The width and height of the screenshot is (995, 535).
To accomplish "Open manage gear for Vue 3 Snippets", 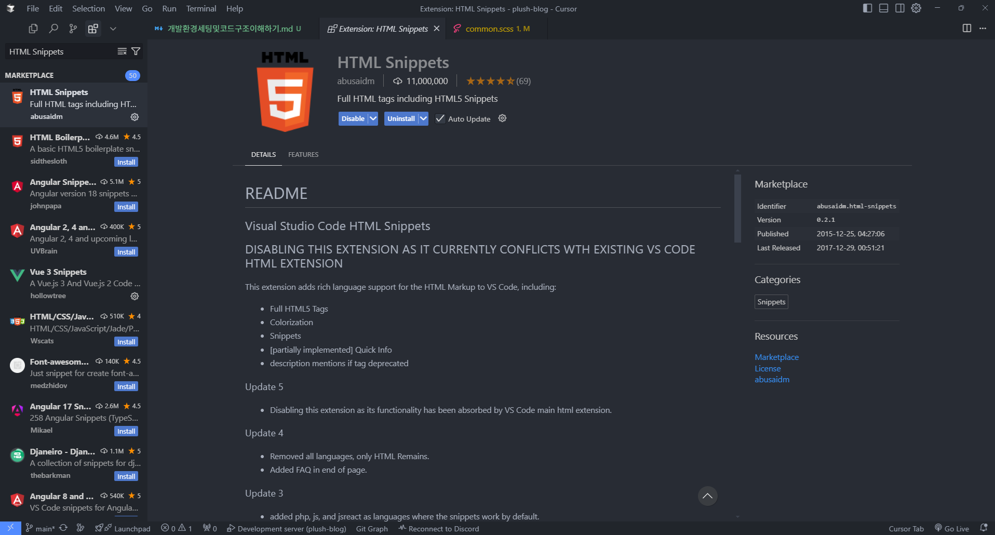I will [135, 296].
